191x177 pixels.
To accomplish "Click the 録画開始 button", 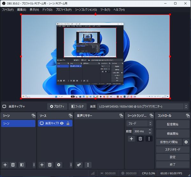I will [173, 134].
